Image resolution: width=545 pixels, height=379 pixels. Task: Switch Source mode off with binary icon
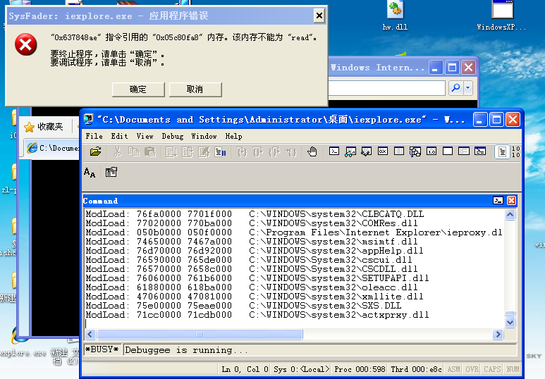point(516,151)
